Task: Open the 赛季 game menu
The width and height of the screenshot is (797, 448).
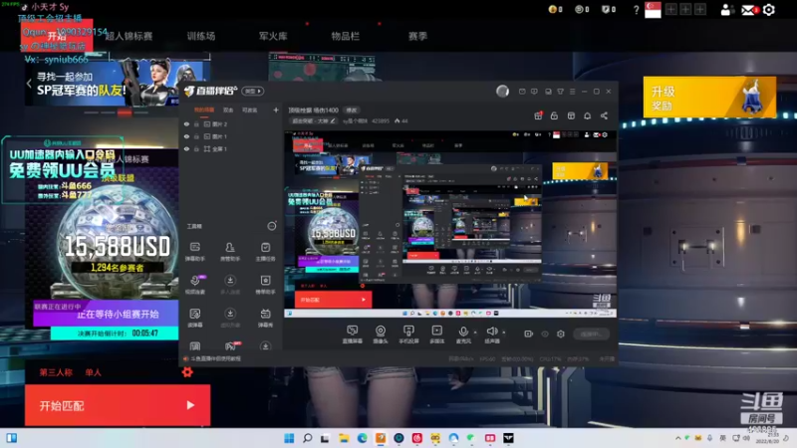Action: 417,36
